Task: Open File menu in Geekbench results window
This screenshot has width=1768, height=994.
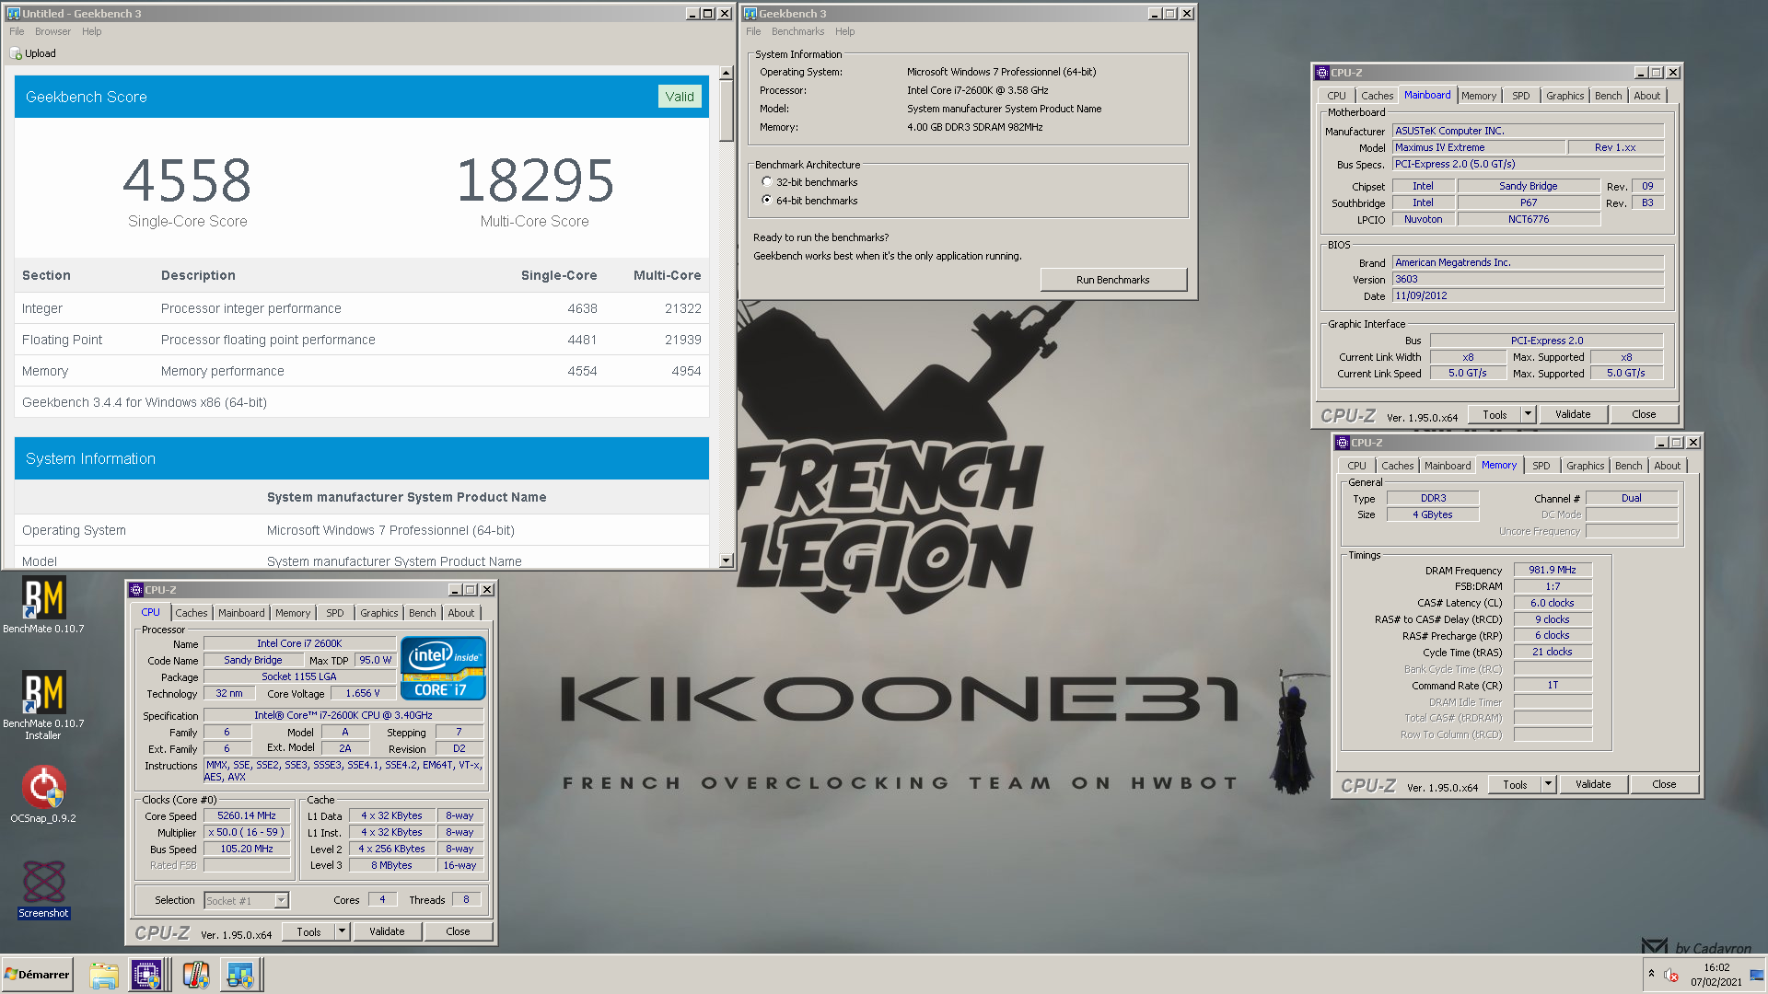Action: pyautogui.click(x=17, y=31)
